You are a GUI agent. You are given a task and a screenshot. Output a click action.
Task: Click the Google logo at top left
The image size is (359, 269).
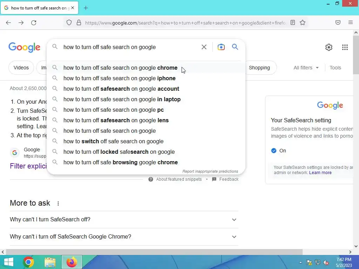[x=25, y=47]
